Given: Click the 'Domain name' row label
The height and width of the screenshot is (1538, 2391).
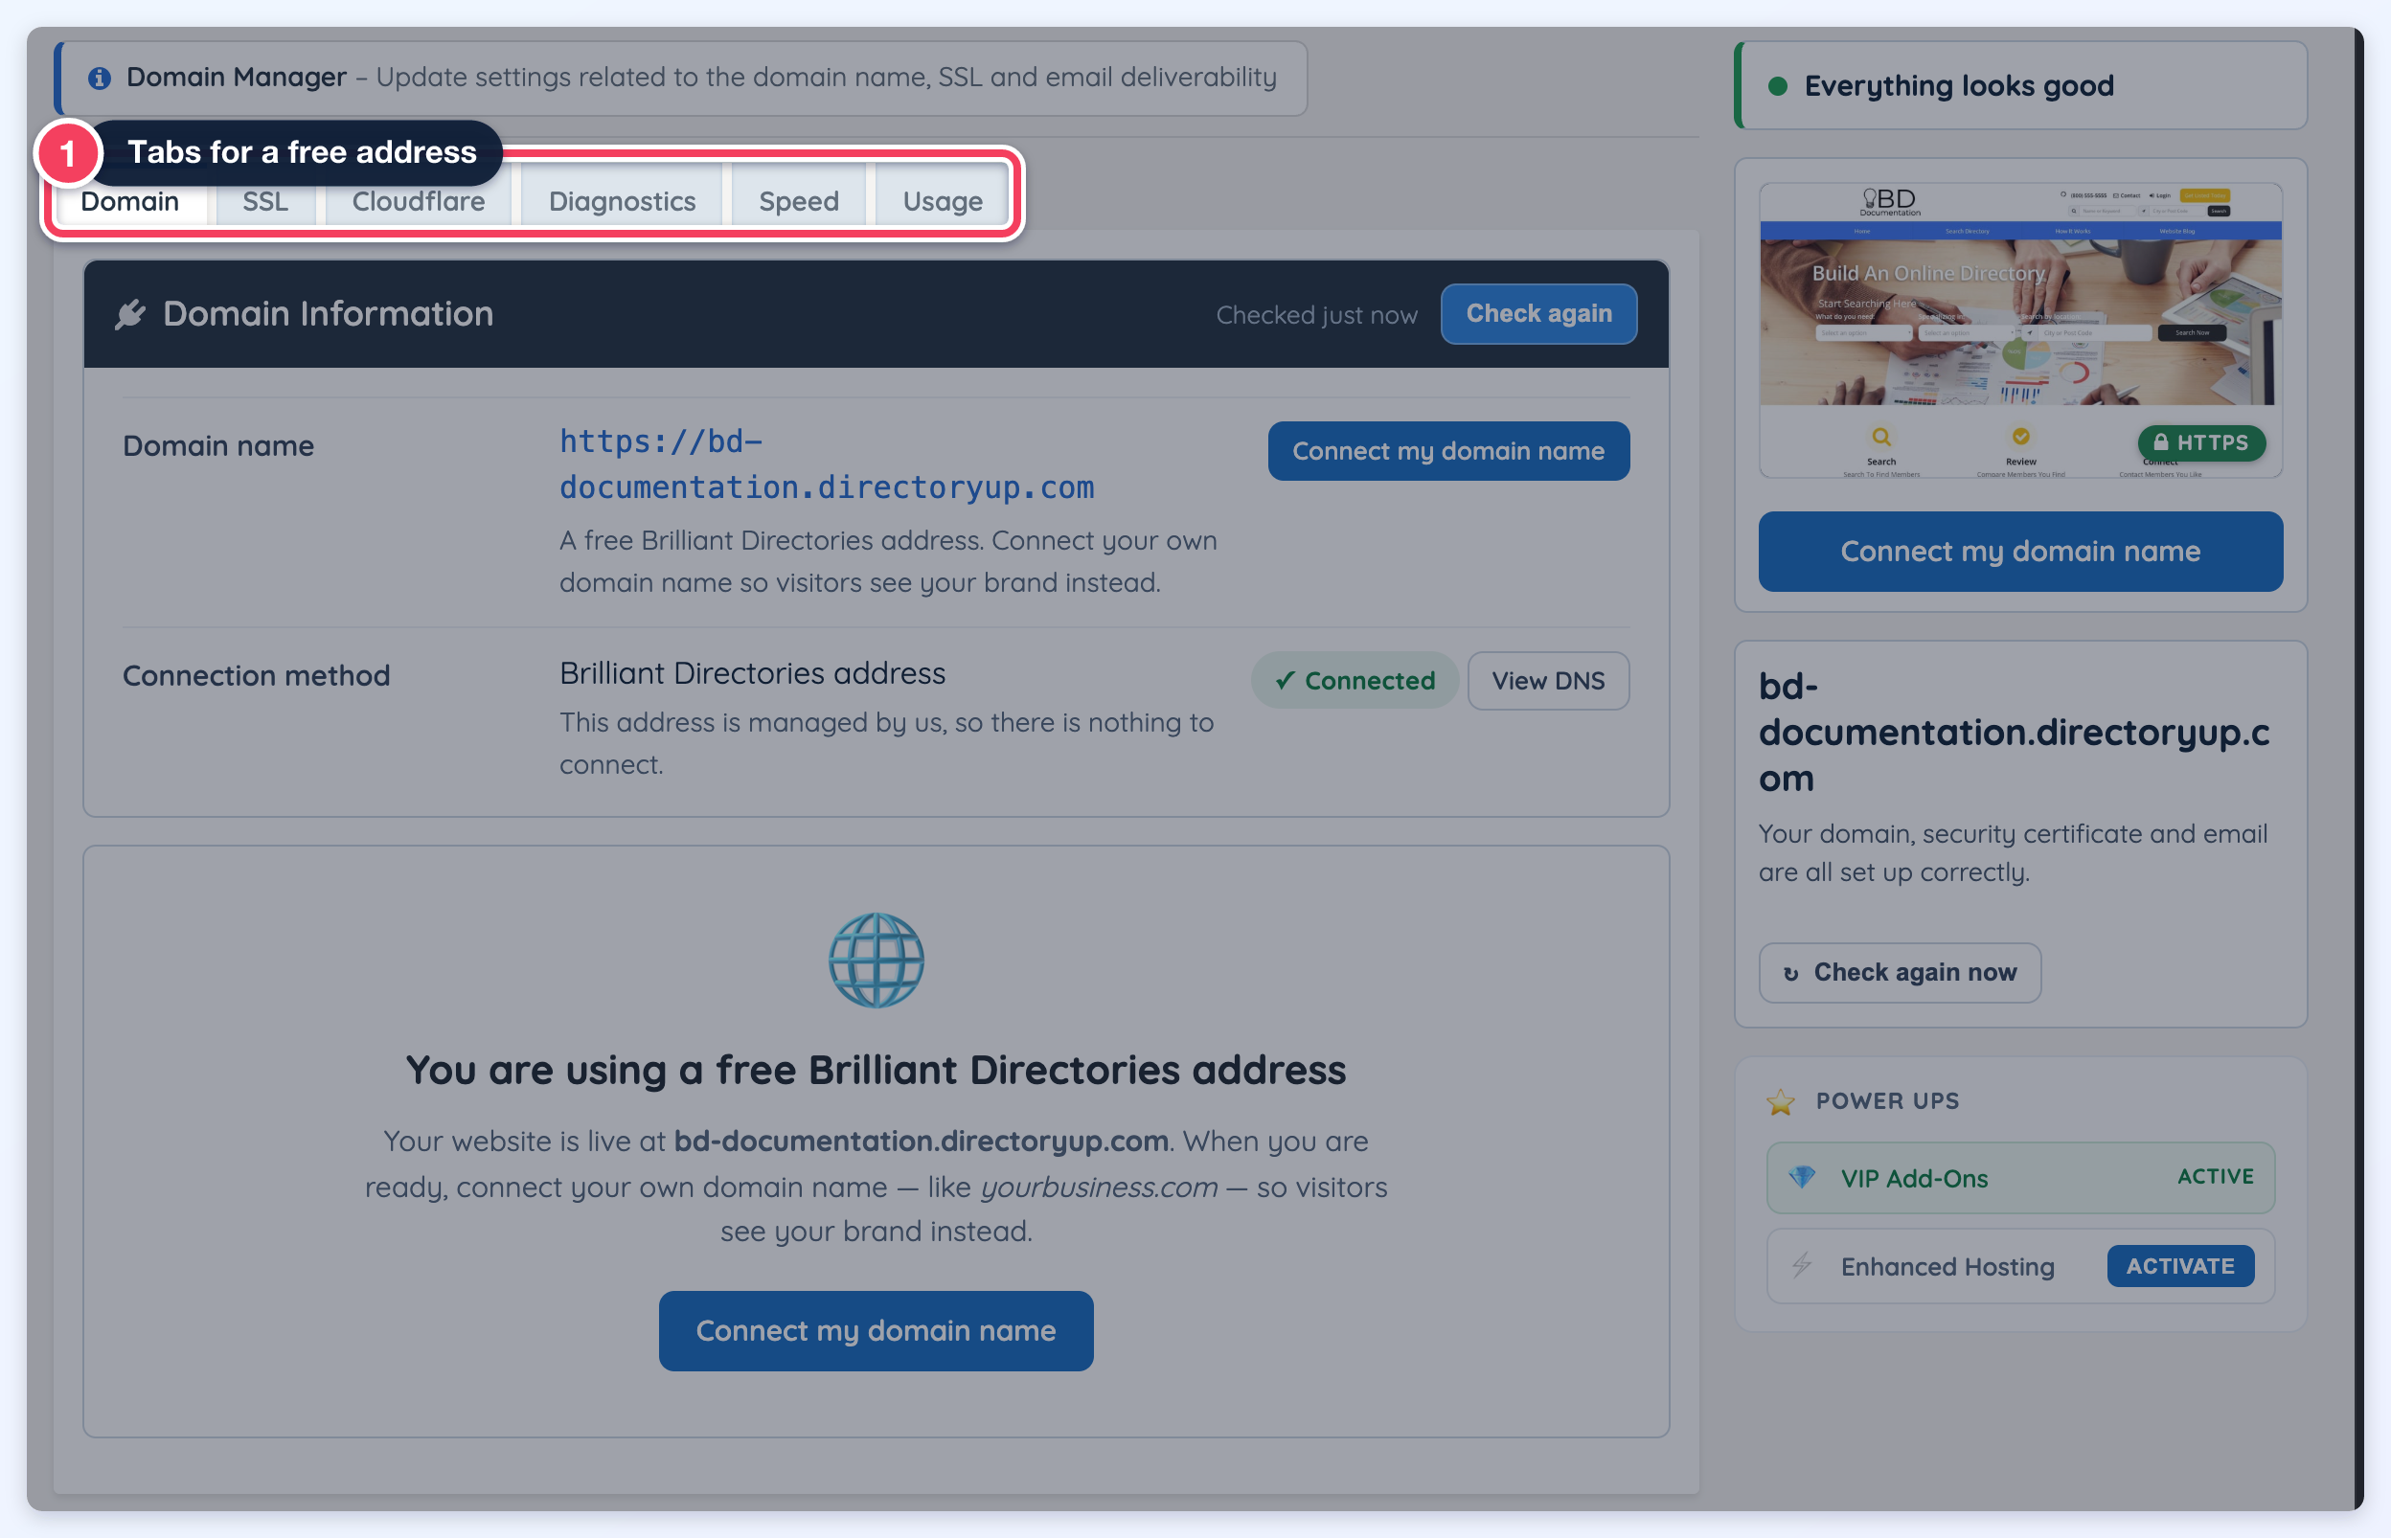Looking at the screenshot, I should click(x=218, y=445).
